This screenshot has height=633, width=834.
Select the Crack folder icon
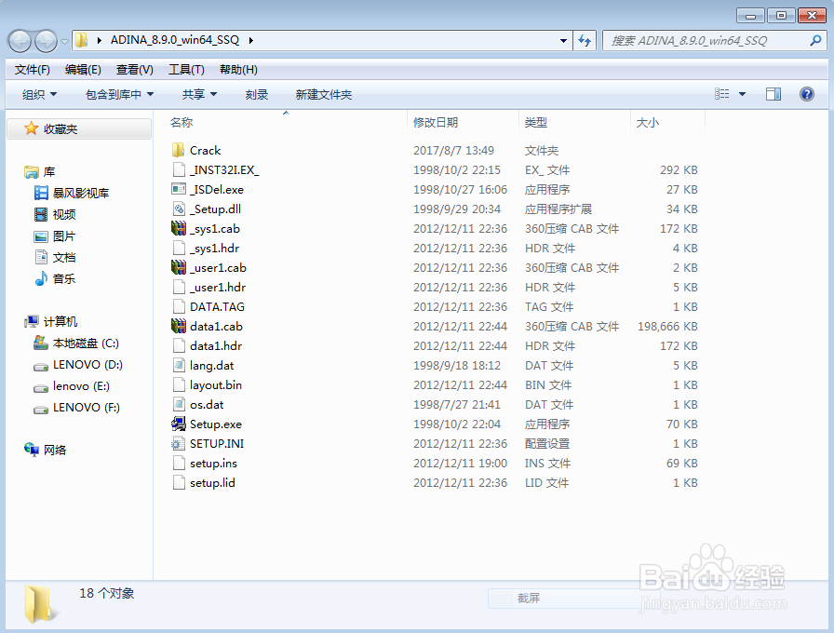pyautogui.click(x=178, y=150)
